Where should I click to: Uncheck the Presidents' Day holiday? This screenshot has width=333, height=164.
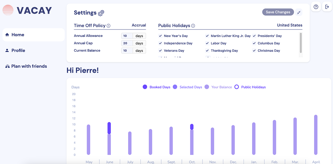tap(254, 36)
